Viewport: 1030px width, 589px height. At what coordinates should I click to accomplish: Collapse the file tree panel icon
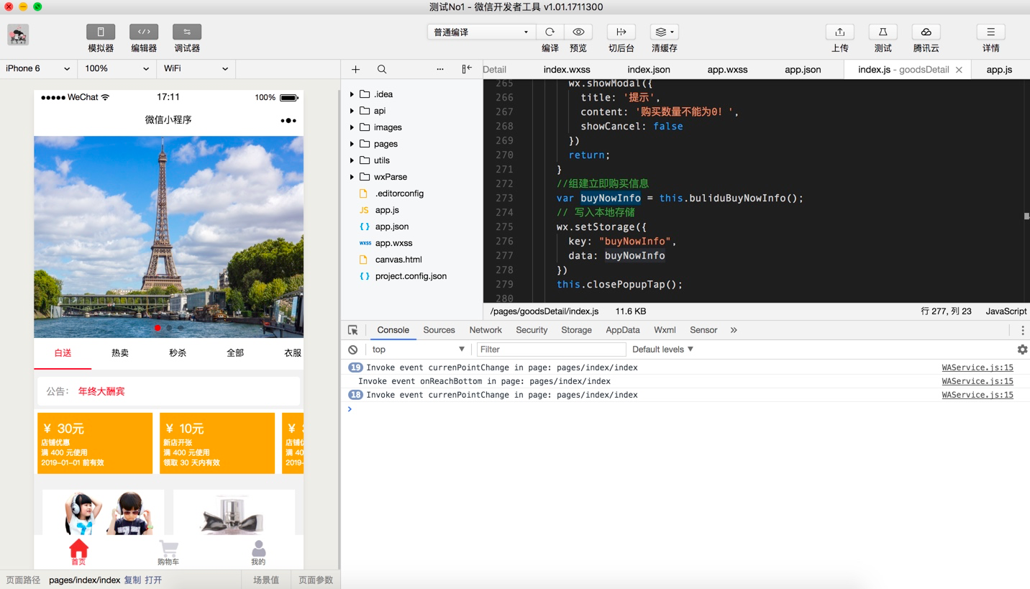[467, 69]
